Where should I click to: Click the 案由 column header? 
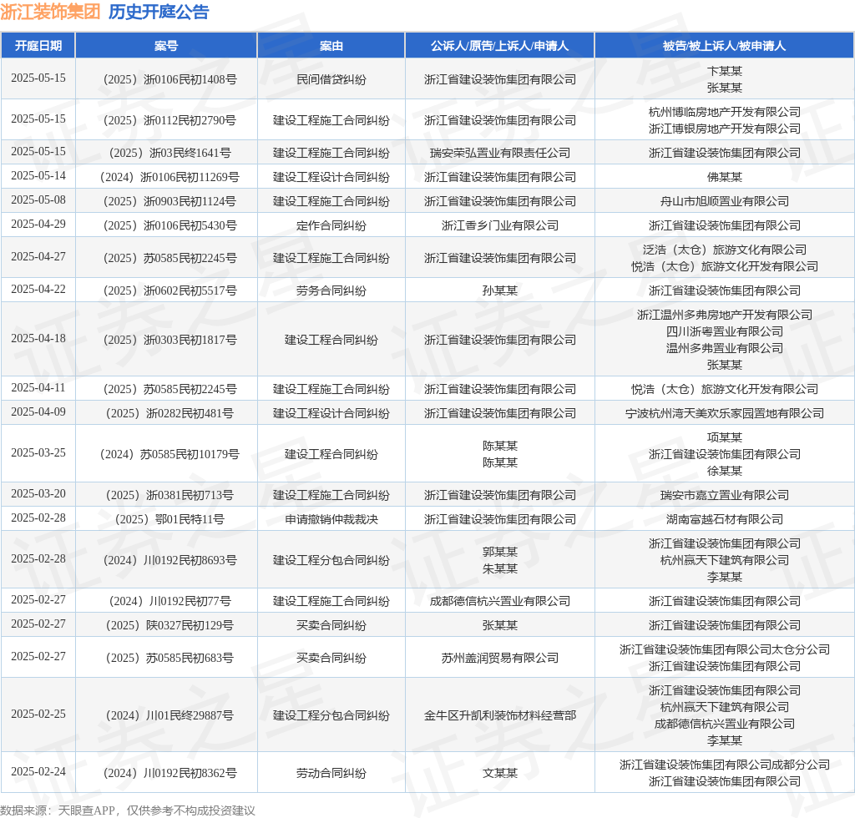click(x=331, y=46)
